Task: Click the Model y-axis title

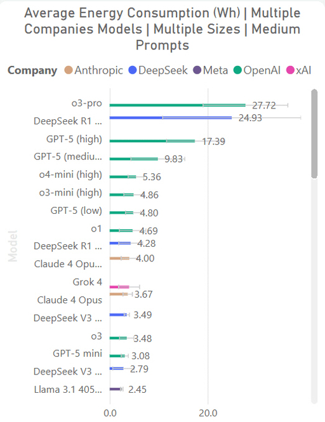Action: (13, 246)
